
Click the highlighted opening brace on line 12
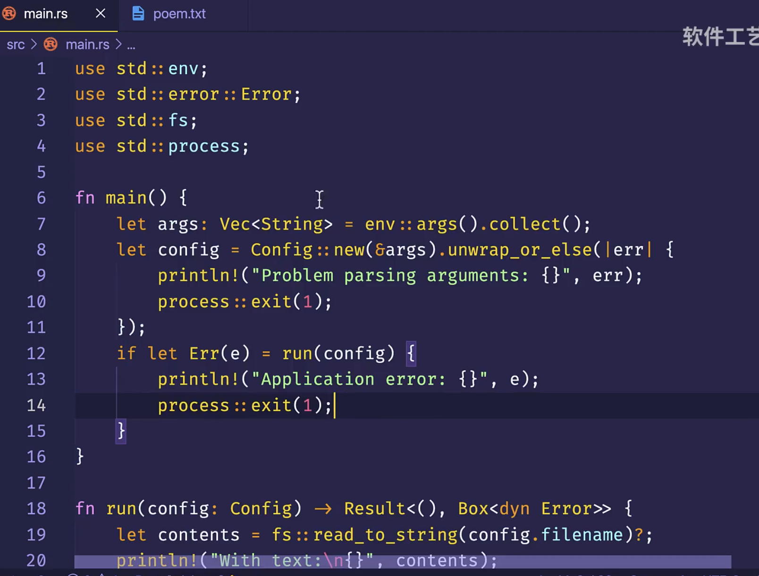(x=411, y=353)
